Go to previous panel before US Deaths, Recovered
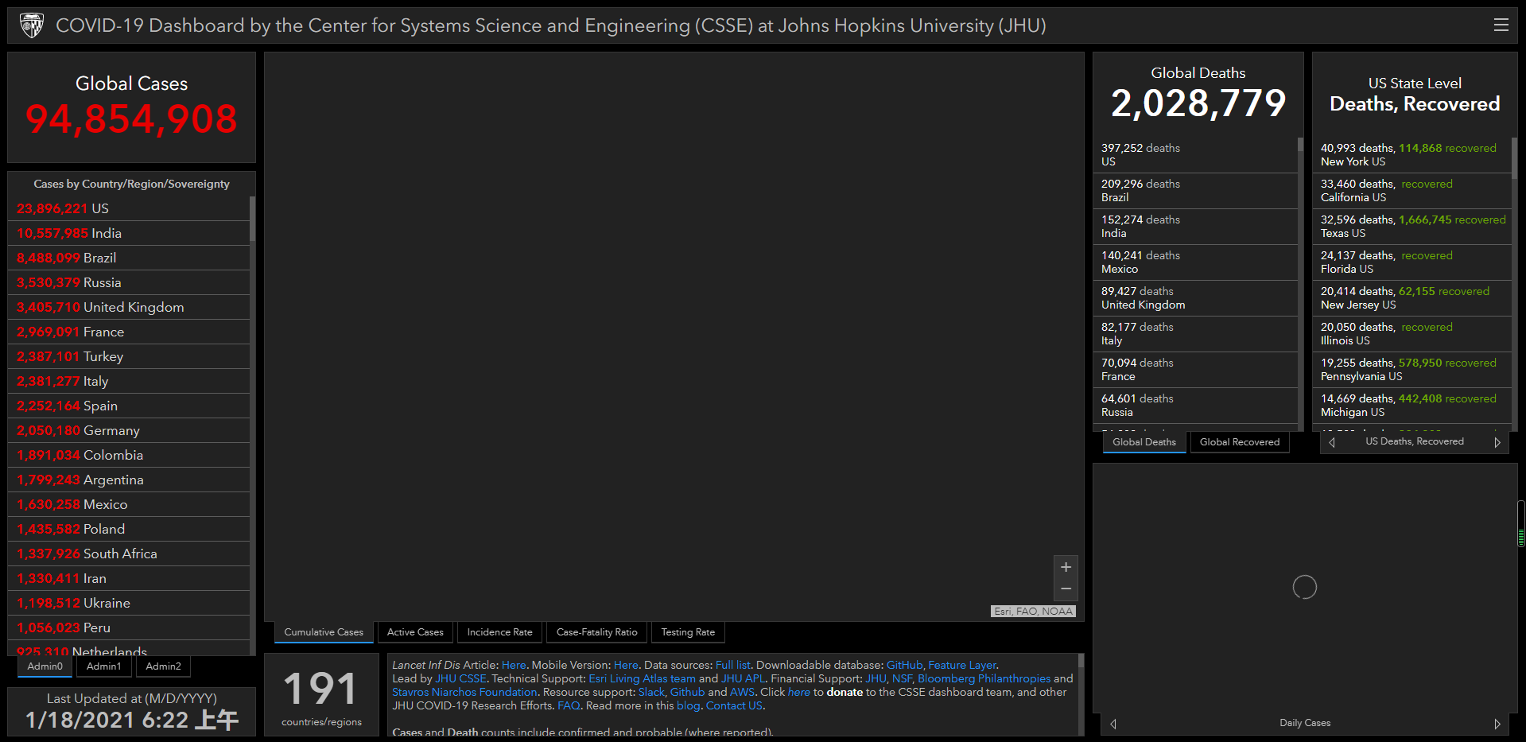Viewport: 1526px width, 742px height. (x=1332, y=442)
